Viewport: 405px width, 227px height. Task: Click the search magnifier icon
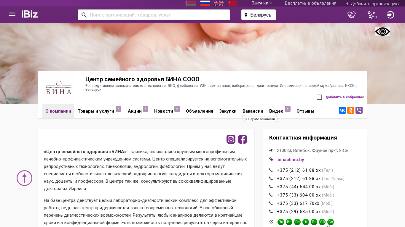(84, 15)
